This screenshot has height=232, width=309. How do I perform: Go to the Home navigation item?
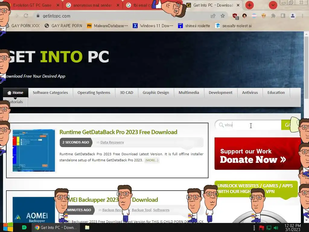pyautogui.click(x=16, y=93)
